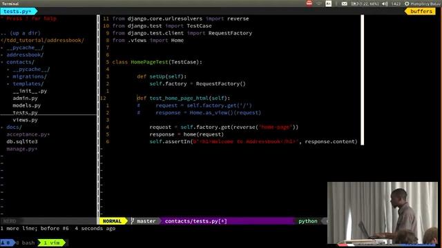Open the battery indicator showing 68%
This screenshot has width=442, height=248.
[365, 3]
